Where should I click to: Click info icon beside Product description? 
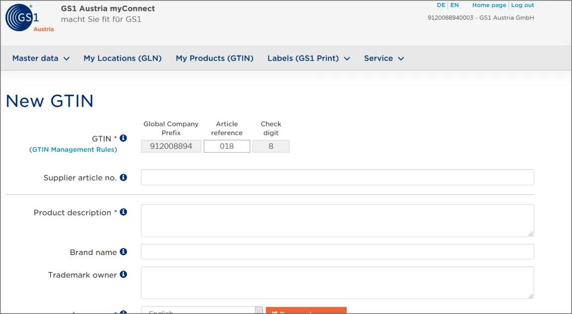pyautogui.click(x=124, y=212)
